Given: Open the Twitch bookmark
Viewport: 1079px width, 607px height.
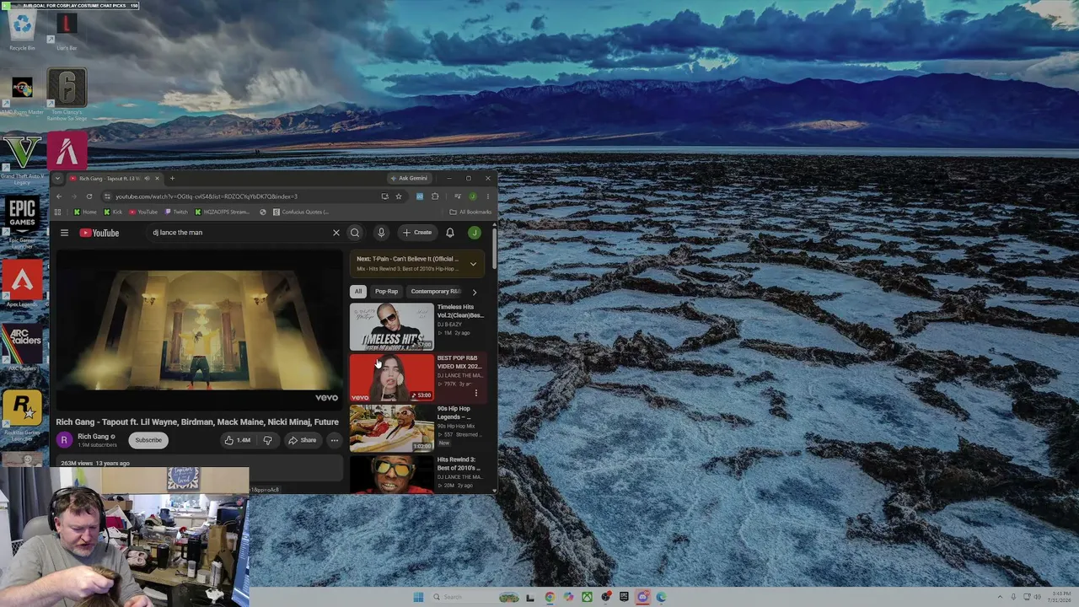Looking at the screenshot, I should click(x=176, y=212).
